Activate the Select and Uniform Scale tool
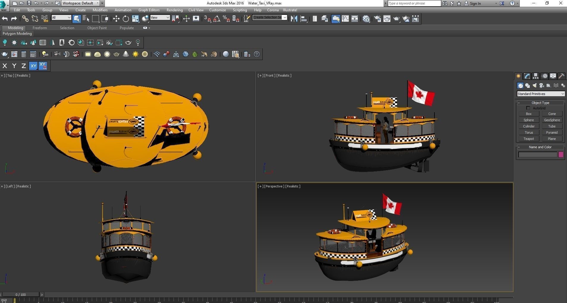This screenshot has width=567, height=303. tap(136, 19)
